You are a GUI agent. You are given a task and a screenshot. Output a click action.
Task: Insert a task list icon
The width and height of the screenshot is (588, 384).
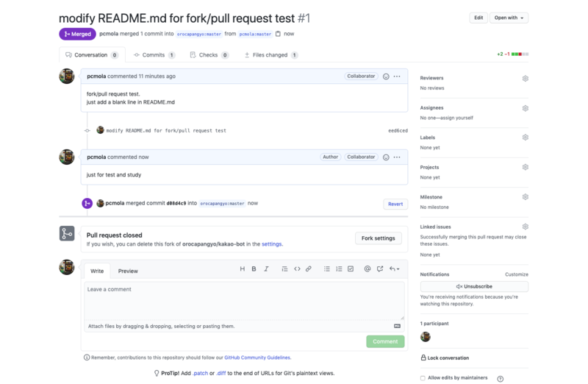pos(351,269)
